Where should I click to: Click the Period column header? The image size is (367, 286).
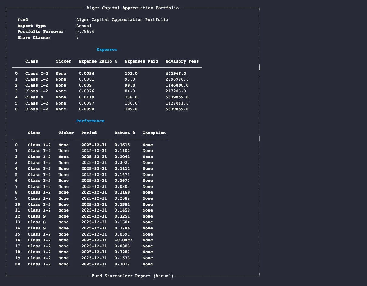click(x=89, y=133)
